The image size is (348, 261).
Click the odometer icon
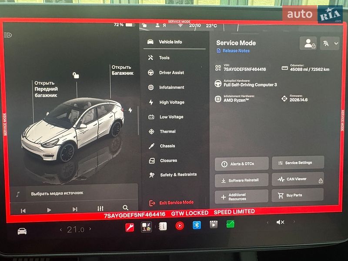(x=284, y=68)
